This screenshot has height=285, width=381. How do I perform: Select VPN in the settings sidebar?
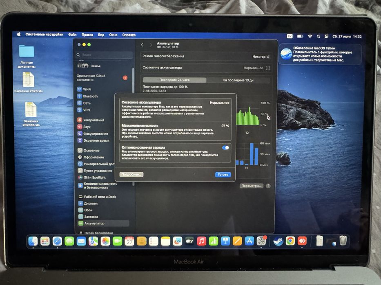tap(84, 110)
